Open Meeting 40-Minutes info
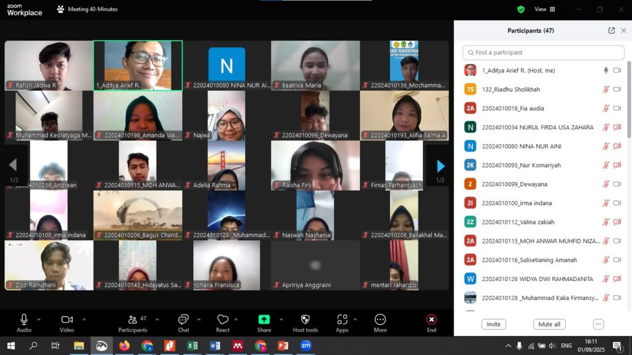Image resolution: width=632 pixels, height=355 pixels. pos(88,9)
